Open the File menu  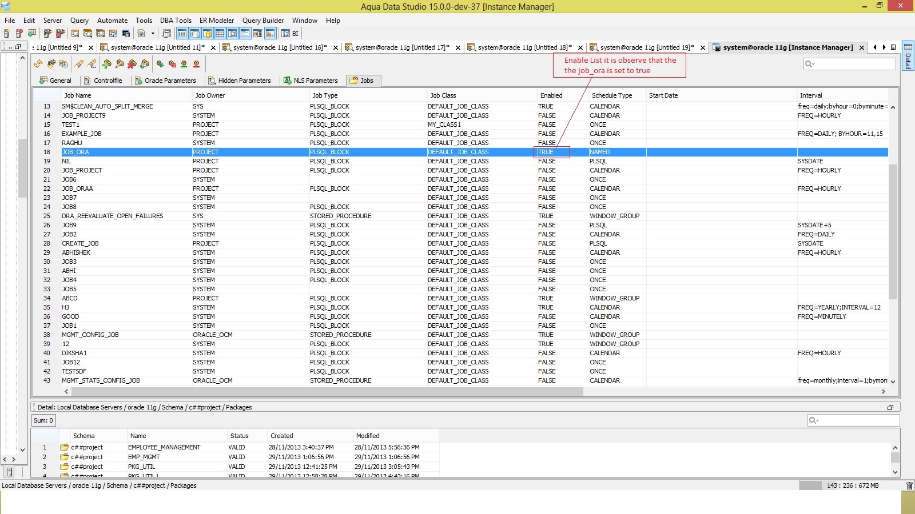tap(10, 20)
